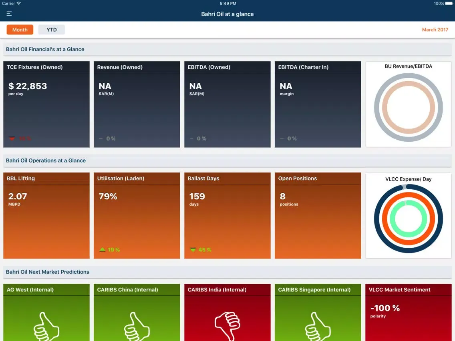Image resolution: width=455 pixels, height=341 pixels.
Task: Click the CARIBS India thumbs-down icon
Action: click(x=227, y=326)
